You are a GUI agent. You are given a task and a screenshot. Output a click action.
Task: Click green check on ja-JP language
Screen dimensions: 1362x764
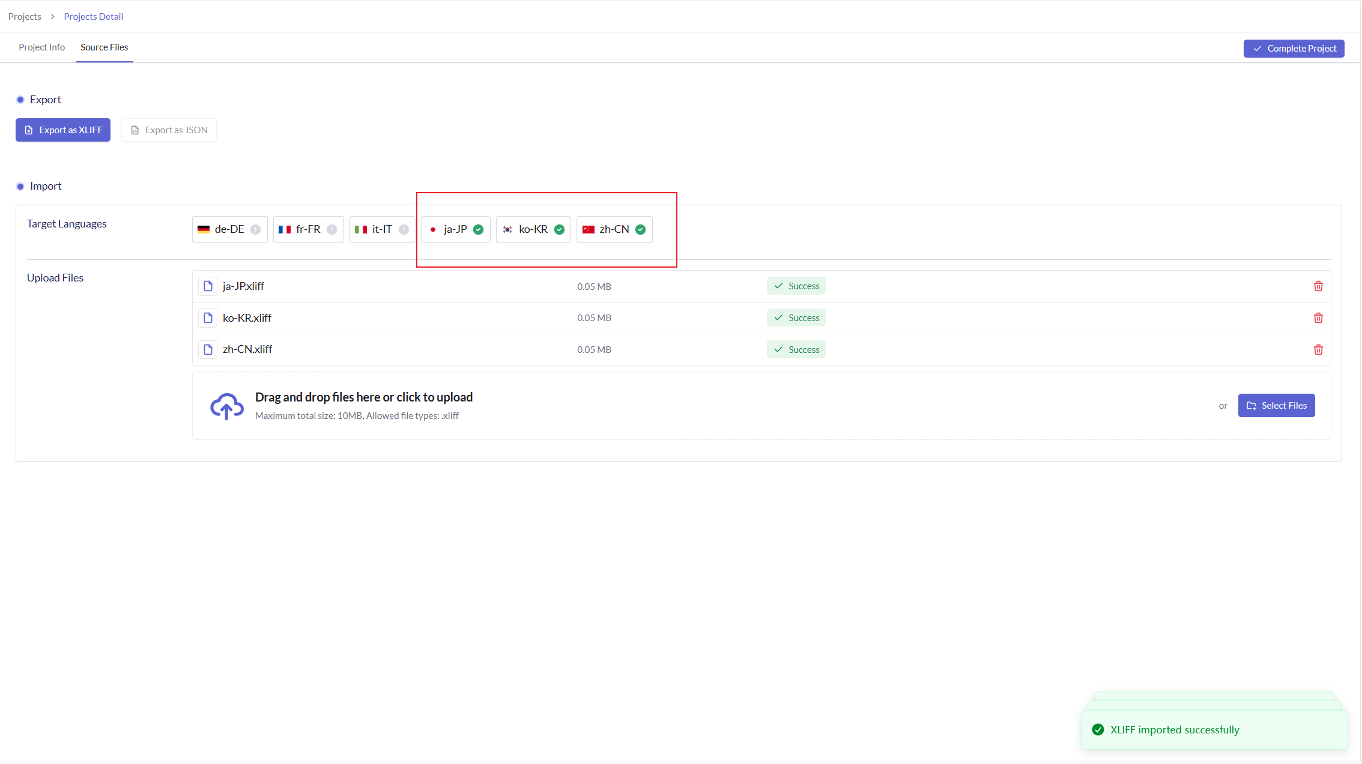point(479,230)
